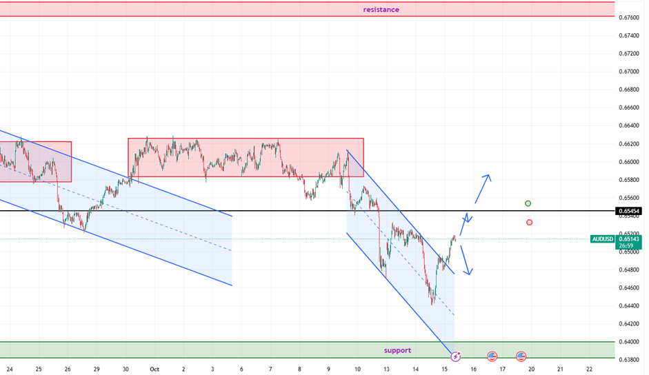Click the AUDUSD symbol label
This screenshot has height=375, width=649.
point(602,239)
